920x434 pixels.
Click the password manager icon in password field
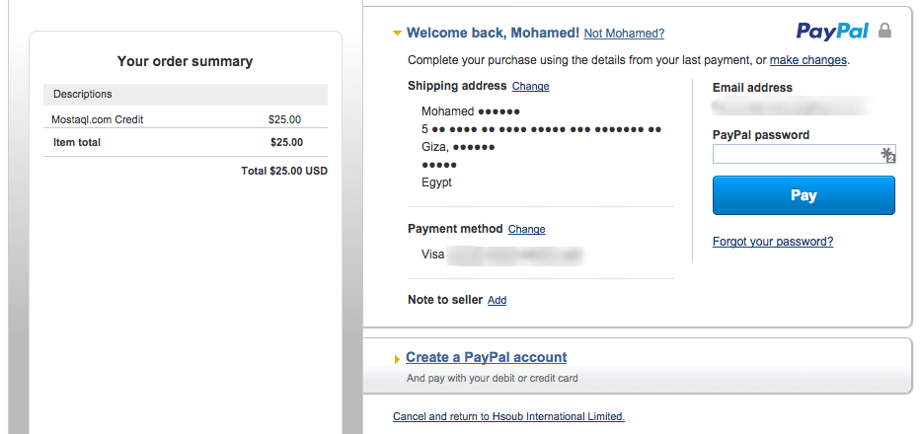coord(887,154)
